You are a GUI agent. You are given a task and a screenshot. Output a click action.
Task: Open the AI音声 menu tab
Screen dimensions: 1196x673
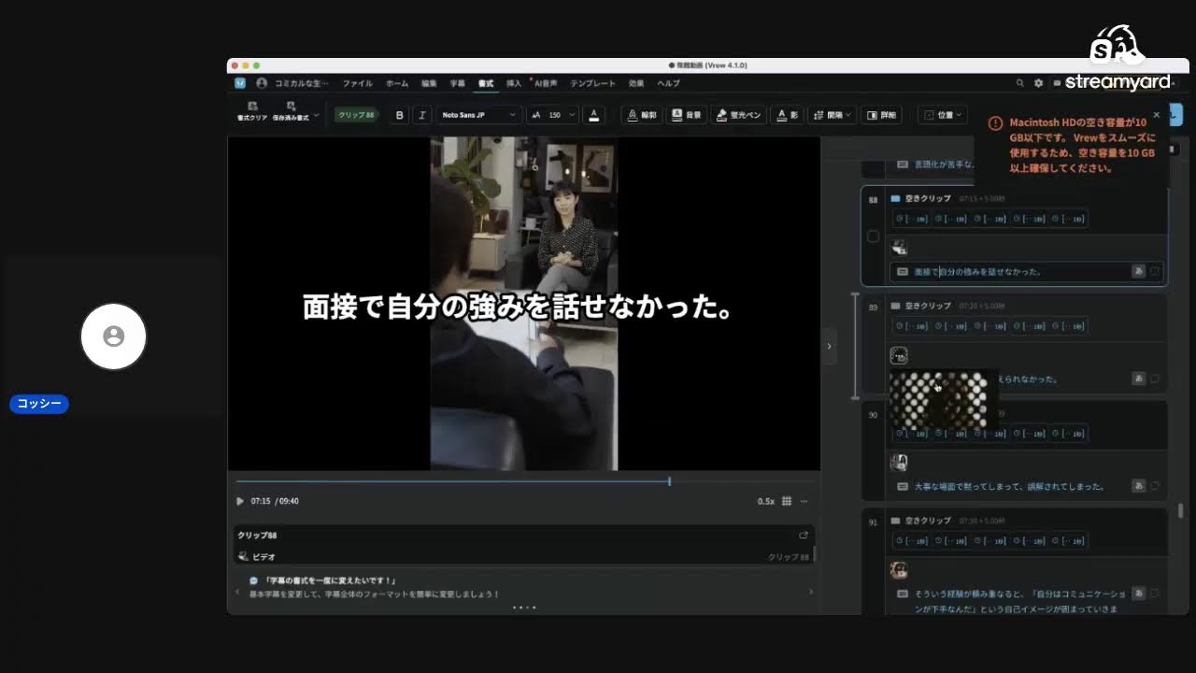546,83
